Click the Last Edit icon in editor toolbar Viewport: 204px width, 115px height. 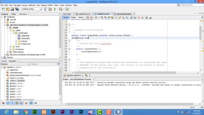tap(88, 18)
